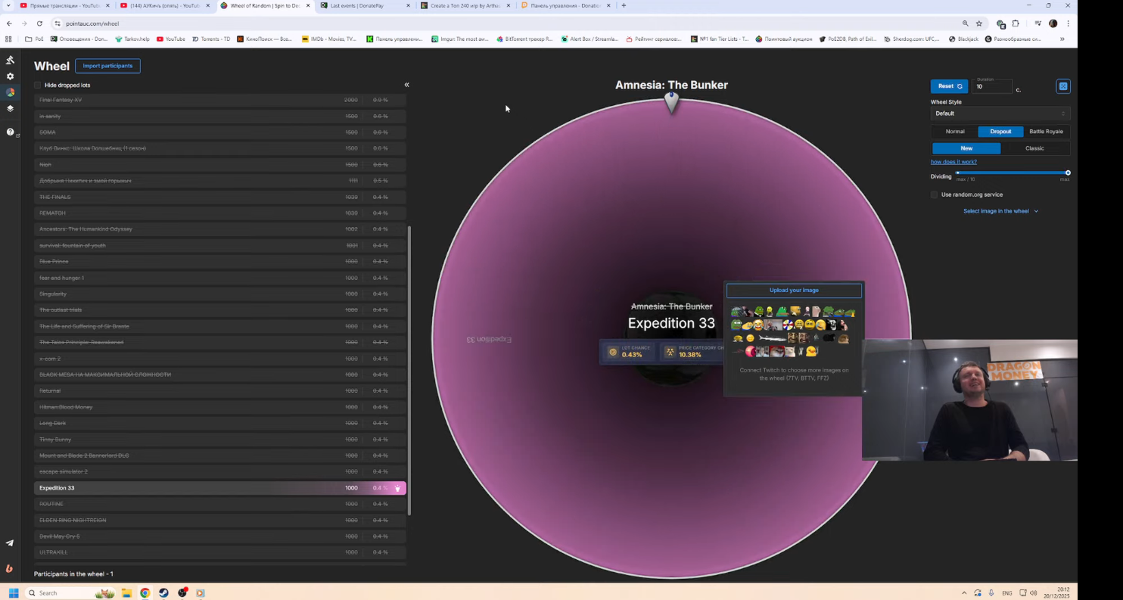
Task: Click the stacked layers icon in the sidebar
Action: [10, 108]
